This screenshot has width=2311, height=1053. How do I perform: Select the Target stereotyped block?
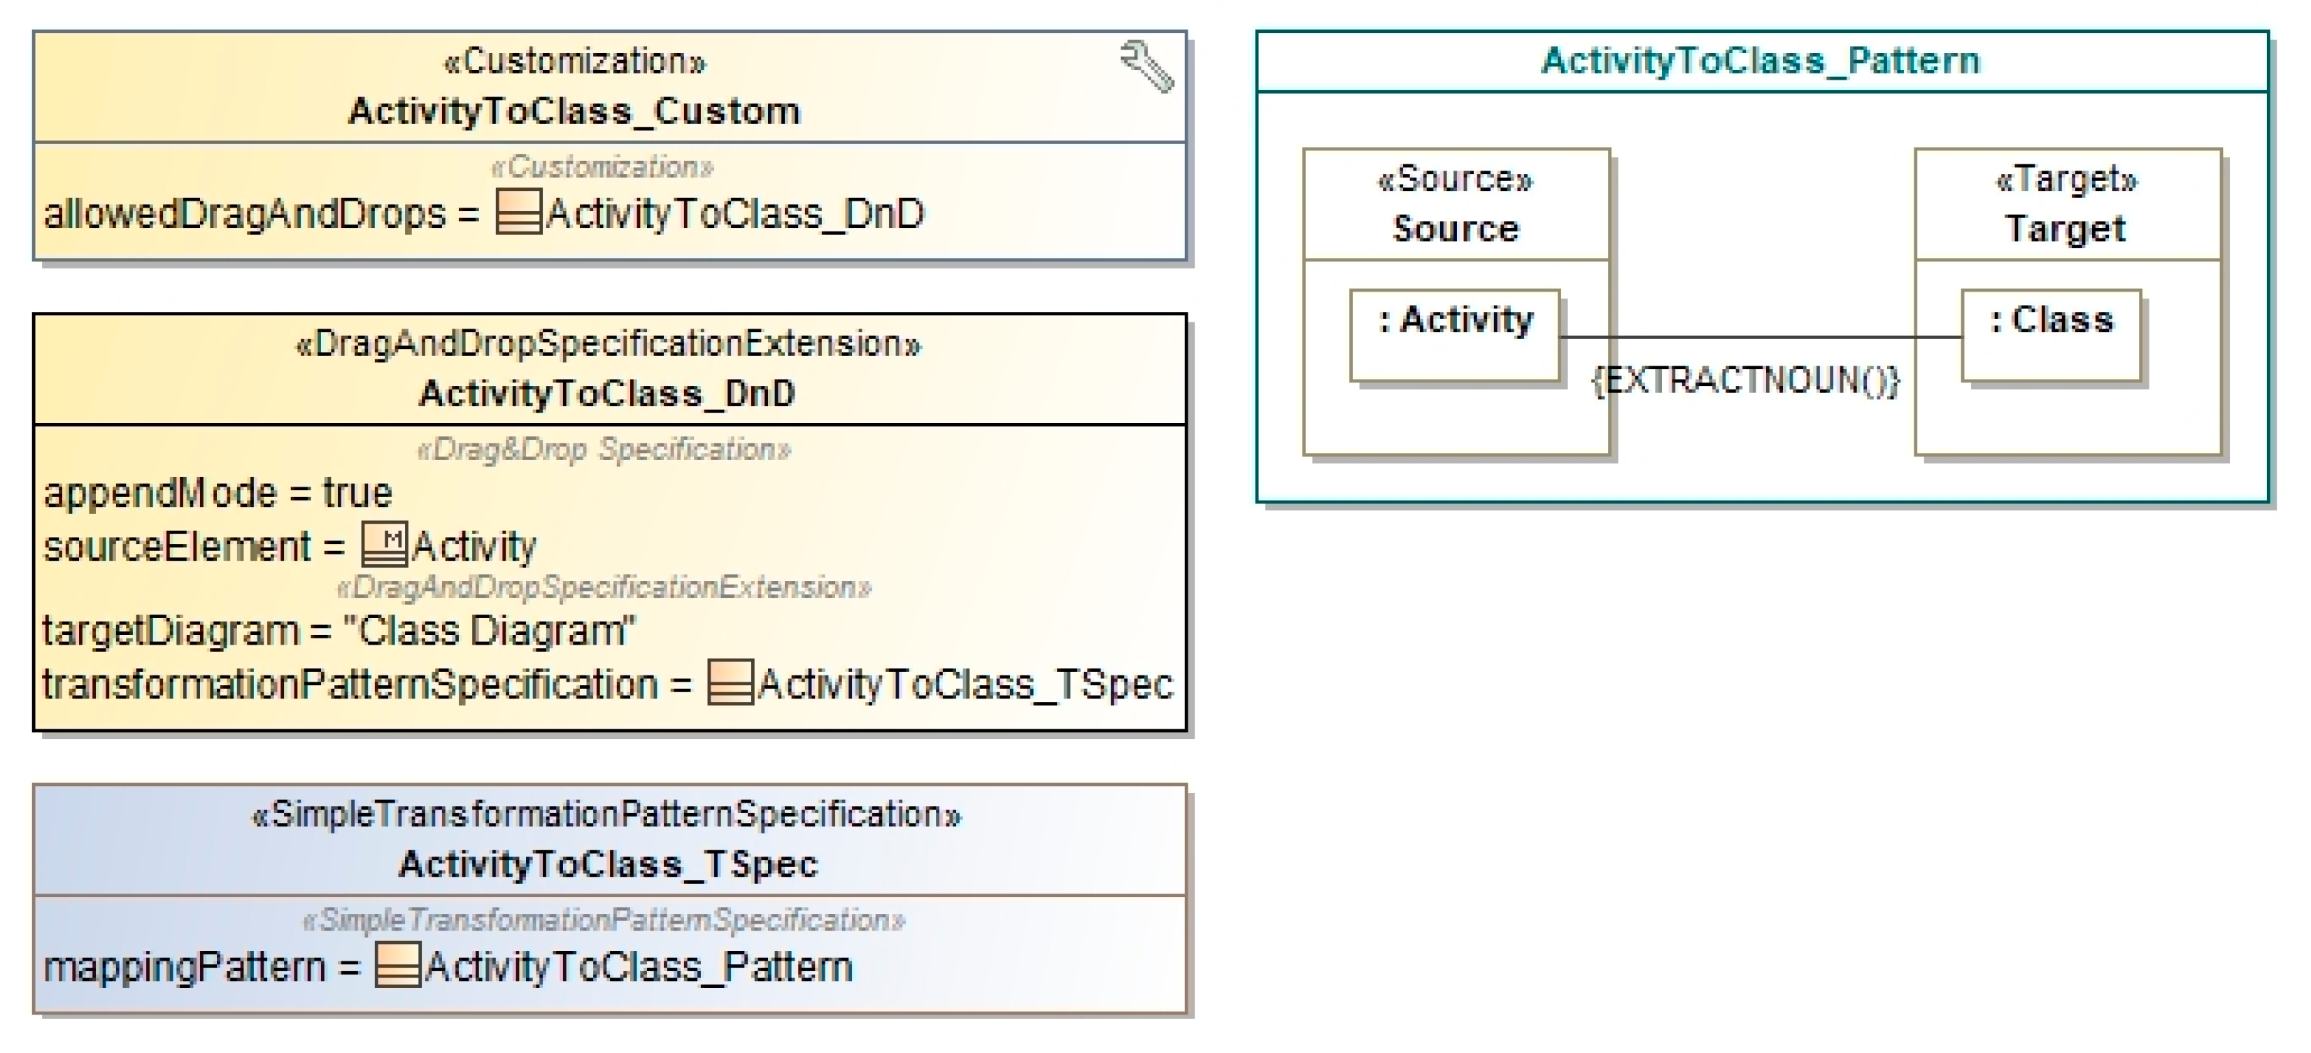tap(2066, 206)
